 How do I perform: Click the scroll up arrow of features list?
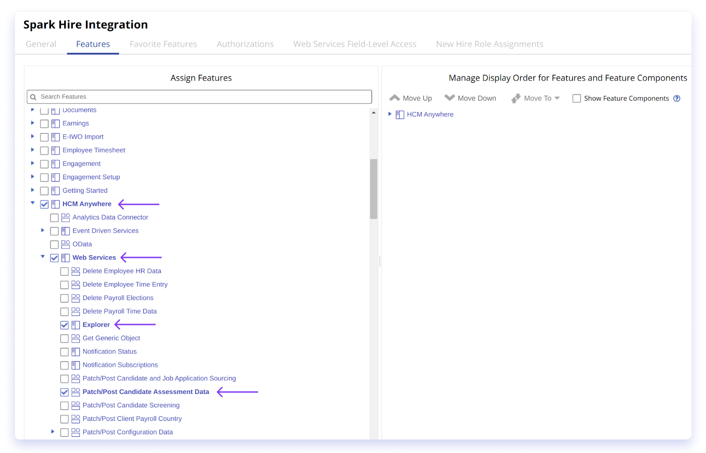tap(373, 113)
